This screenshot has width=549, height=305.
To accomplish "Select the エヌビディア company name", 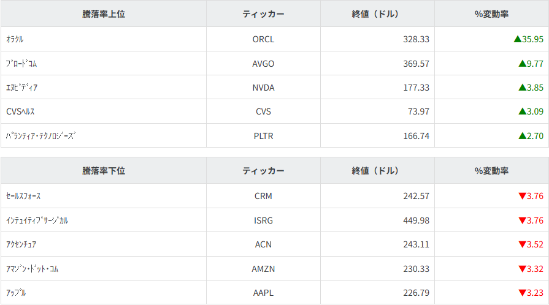I will [21, 88].
